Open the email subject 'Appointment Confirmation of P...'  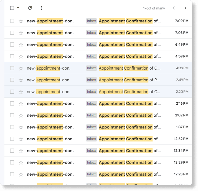[129, 80]
